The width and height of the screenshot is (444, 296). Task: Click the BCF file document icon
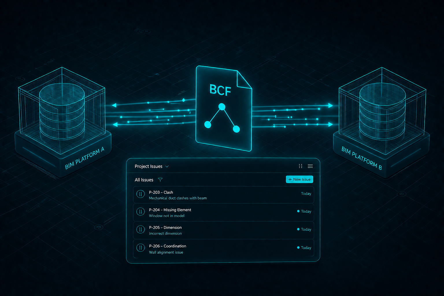pyautogui.click(x=223, y=108)
